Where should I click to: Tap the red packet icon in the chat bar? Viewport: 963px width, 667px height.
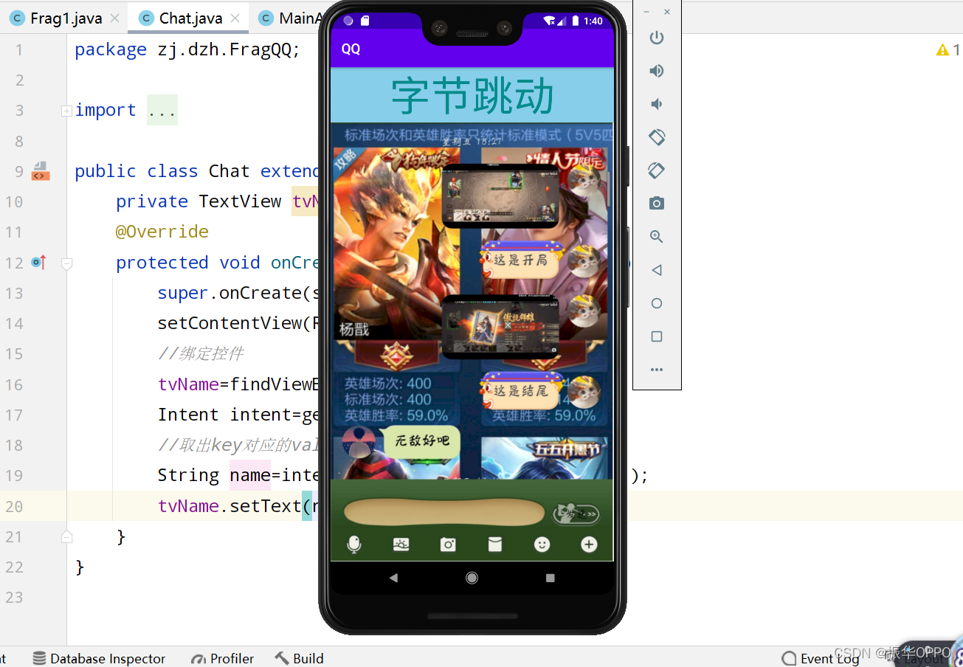click(x=495, y=545)
